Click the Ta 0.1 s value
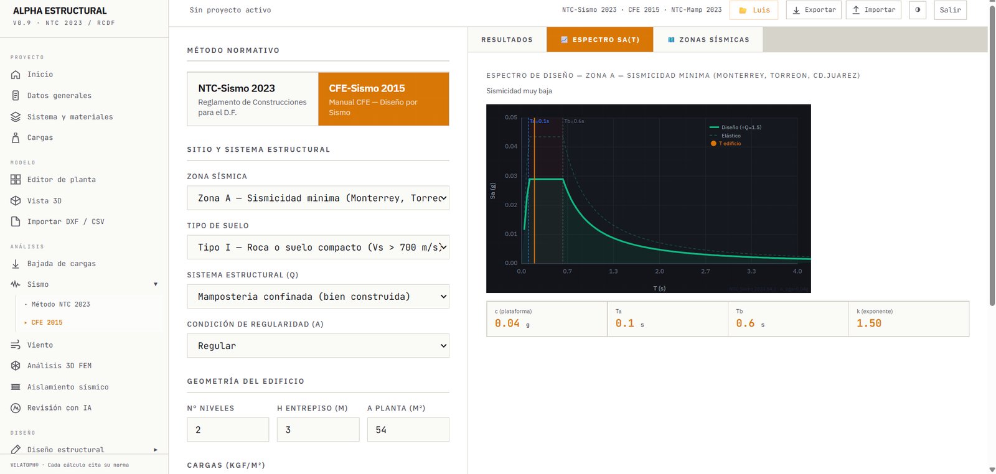Image resolution: width=996 pixels, height=474 pixels. click(629, 323)
